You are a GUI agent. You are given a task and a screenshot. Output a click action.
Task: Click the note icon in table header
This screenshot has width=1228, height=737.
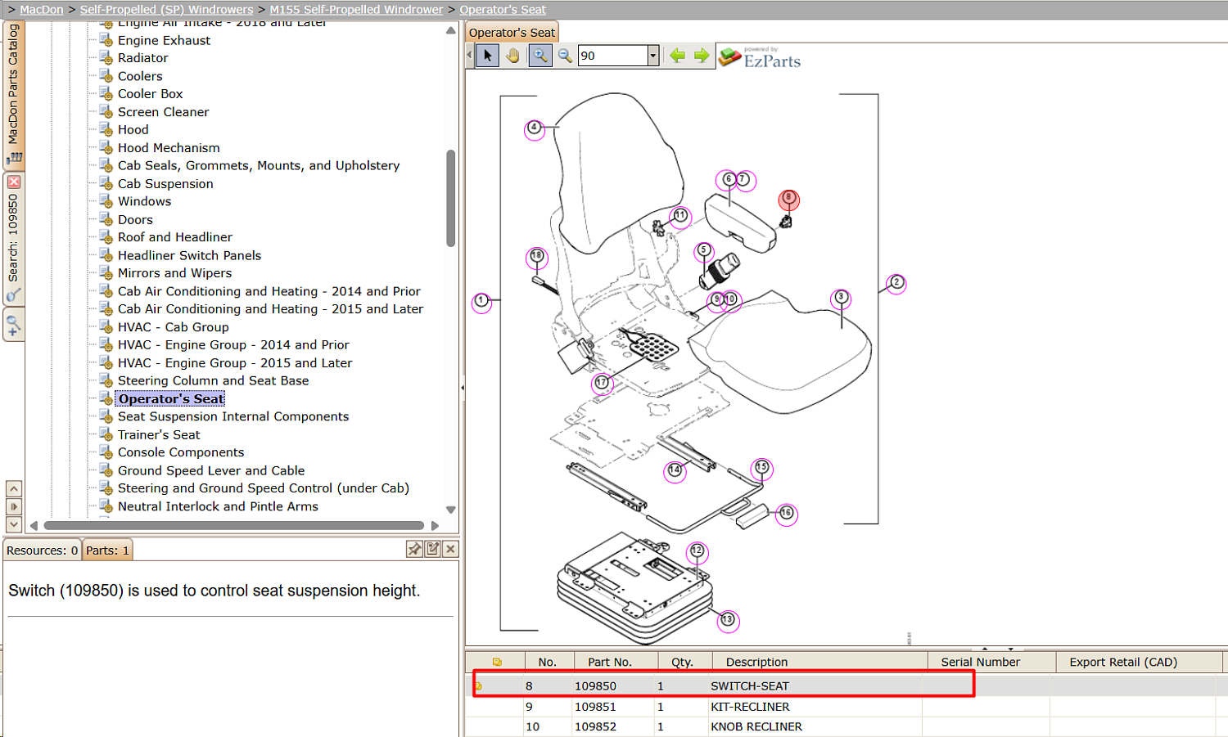(x=497, y=662)
